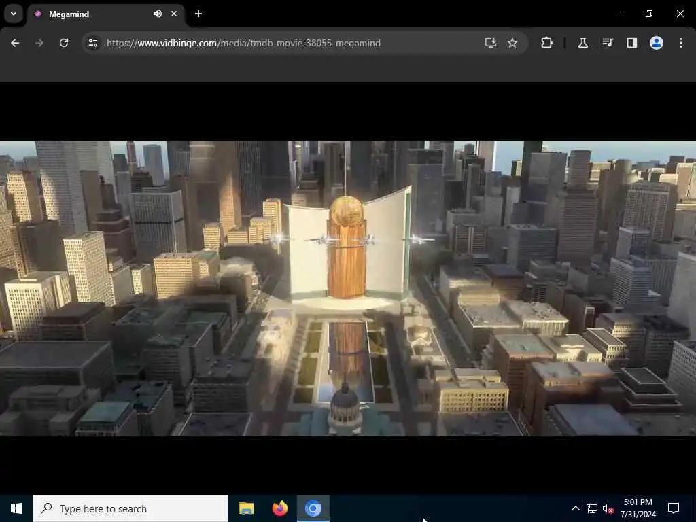Open File Explorer from taskbar
Screen dimensions: 696x522
coord(246,508)
